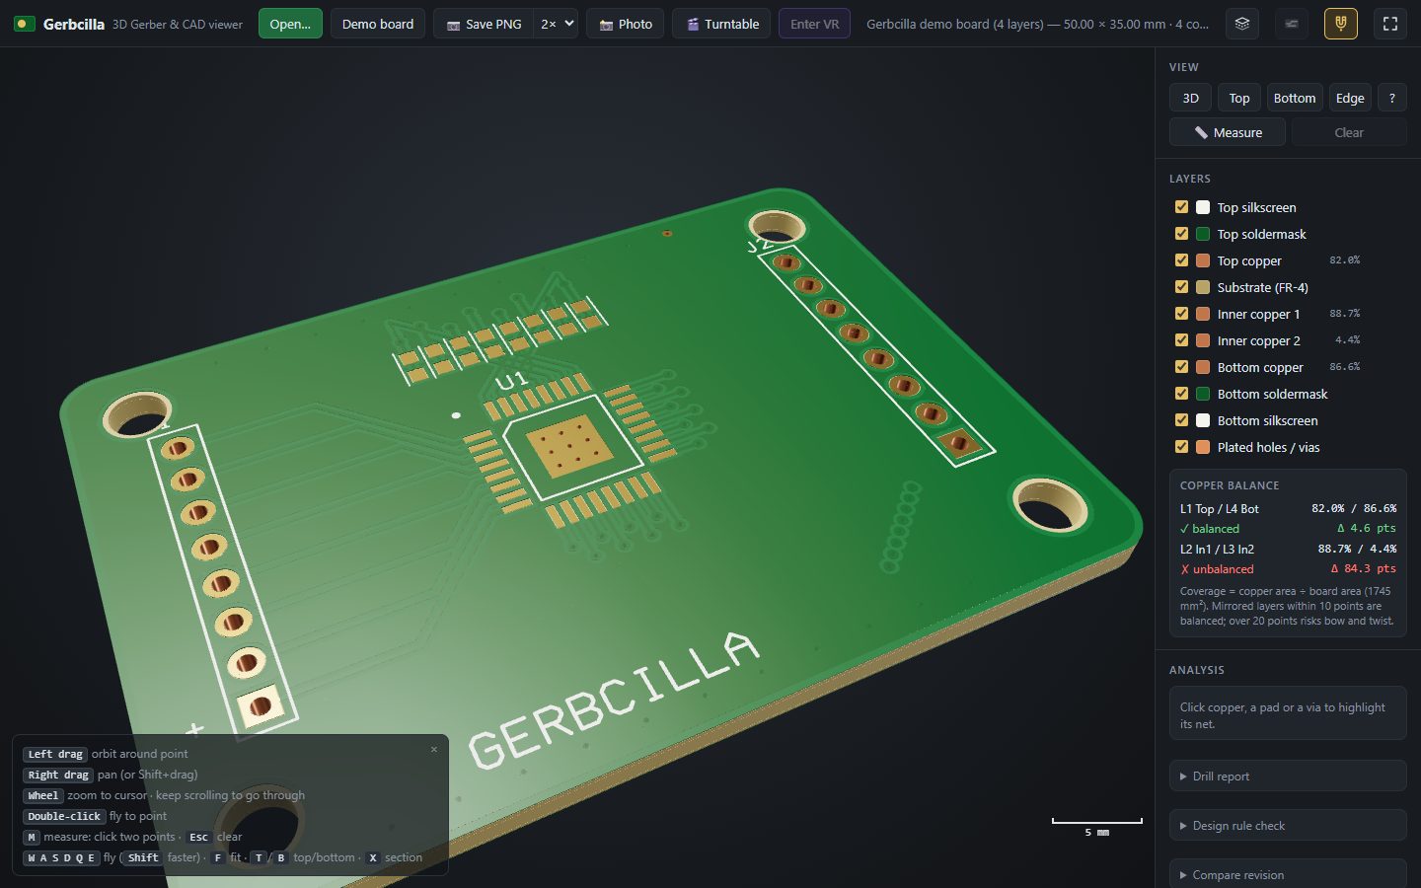Toggle the magnet snap icon

[1341, 24]
